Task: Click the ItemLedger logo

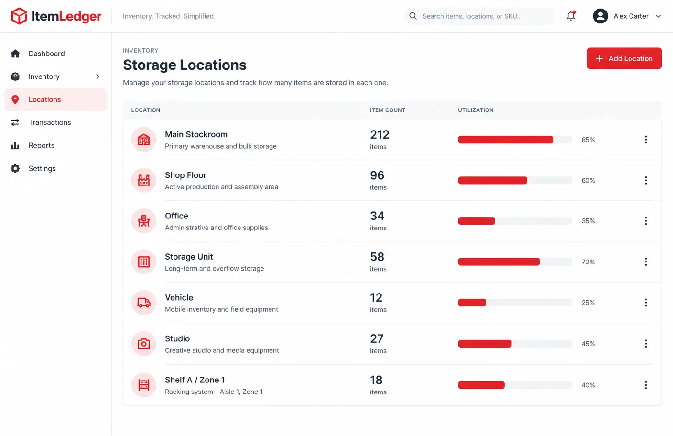Action: click(56, 16)
